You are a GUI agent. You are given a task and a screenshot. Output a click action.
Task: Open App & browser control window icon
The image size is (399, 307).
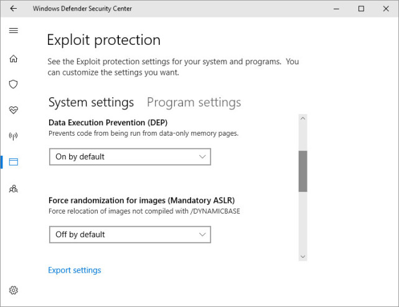point(14,162)
